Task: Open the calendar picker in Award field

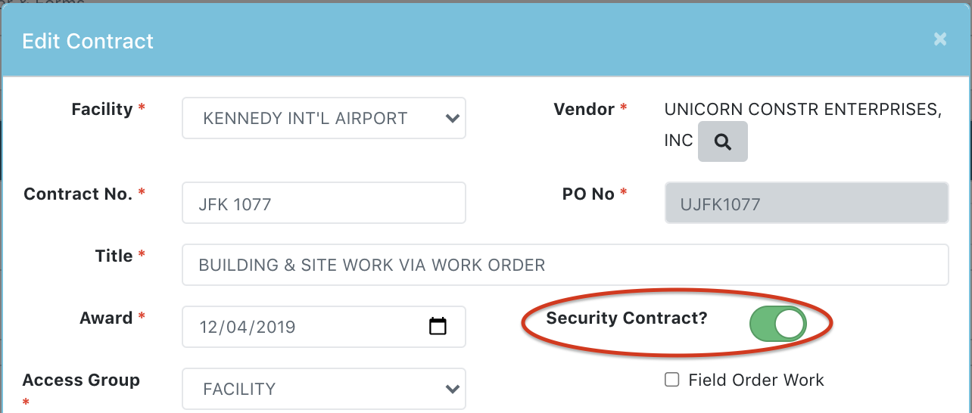Action: (438, 327)
